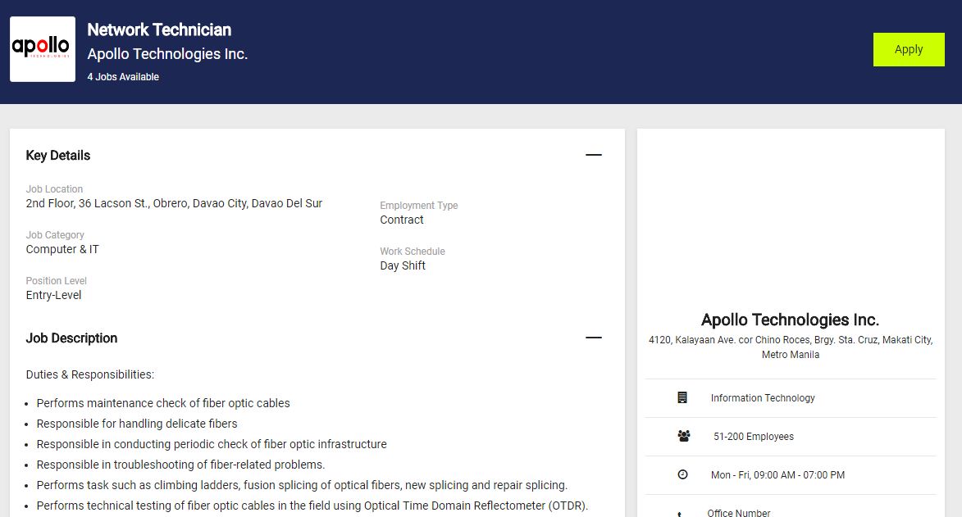This screenshot has width=962, height=517.
Task: Click the Contract employment type value
Action: point(401,220)
